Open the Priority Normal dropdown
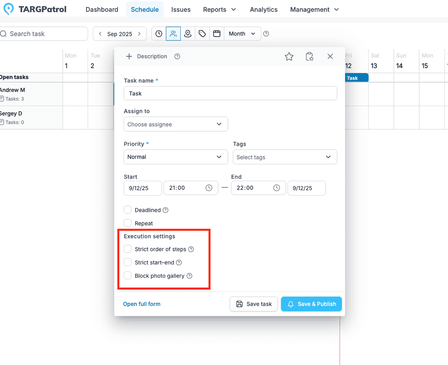 [x=176, y=157]
